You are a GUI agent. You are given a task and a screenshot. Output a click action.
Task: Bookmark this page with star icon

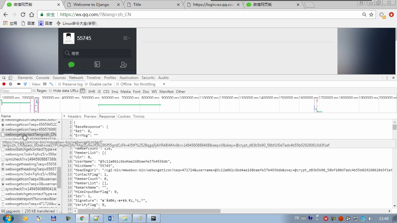click(x=371, y=15)
